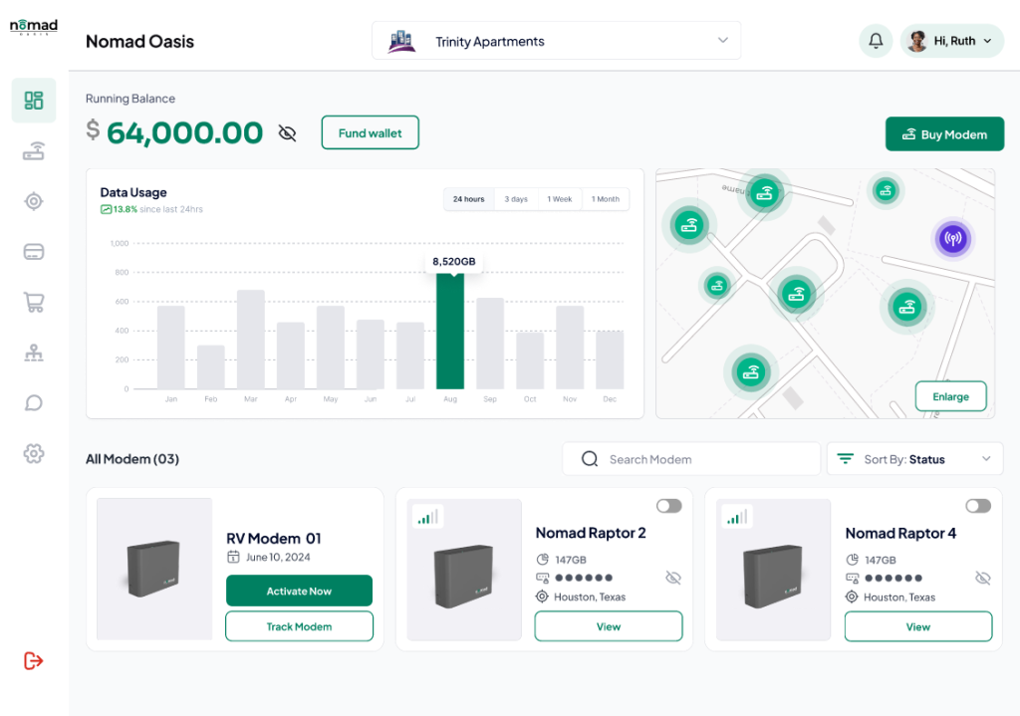Click the green Aug bar in chart
The height and width of the screenshot is (716, 1020).
(x=450, y=331)
